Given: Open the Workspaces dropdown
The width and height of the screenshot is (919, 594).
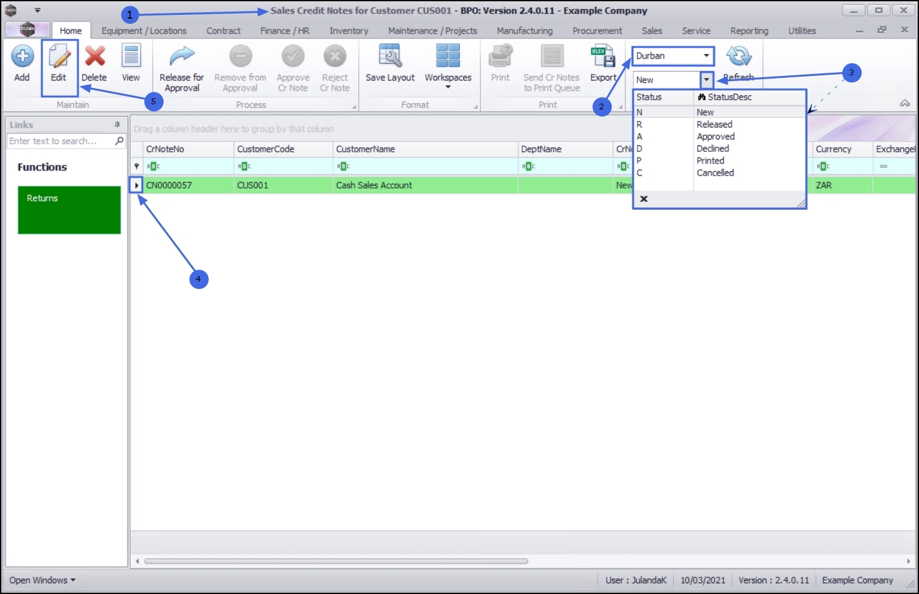Looking at the screenshot, I should pyautogui.click(x=448, y=66).
